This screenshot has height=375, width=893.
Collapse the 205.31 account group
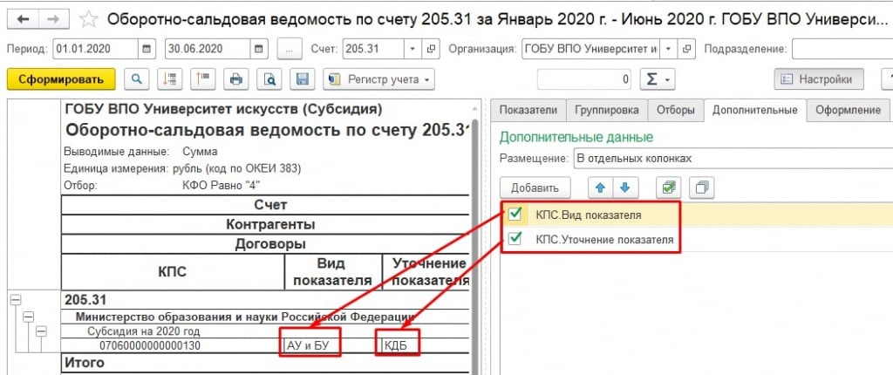pos(16,300)
